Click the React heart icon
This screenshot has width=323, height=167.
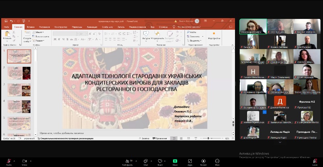click(160, 161)
